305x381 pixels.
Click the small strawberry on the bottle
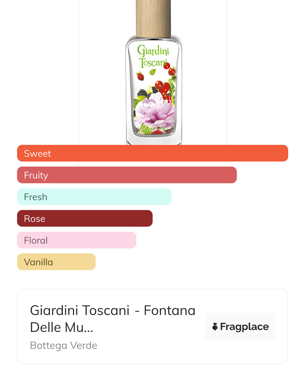(140, 76)
